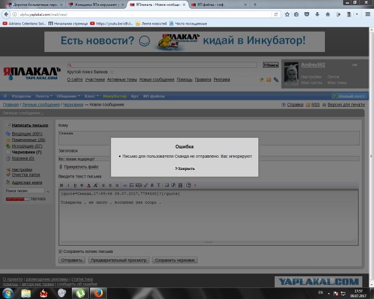Viewport: 374px width, 299px height.
Task: Open Помеченные folder
Action: click(29, 140)
